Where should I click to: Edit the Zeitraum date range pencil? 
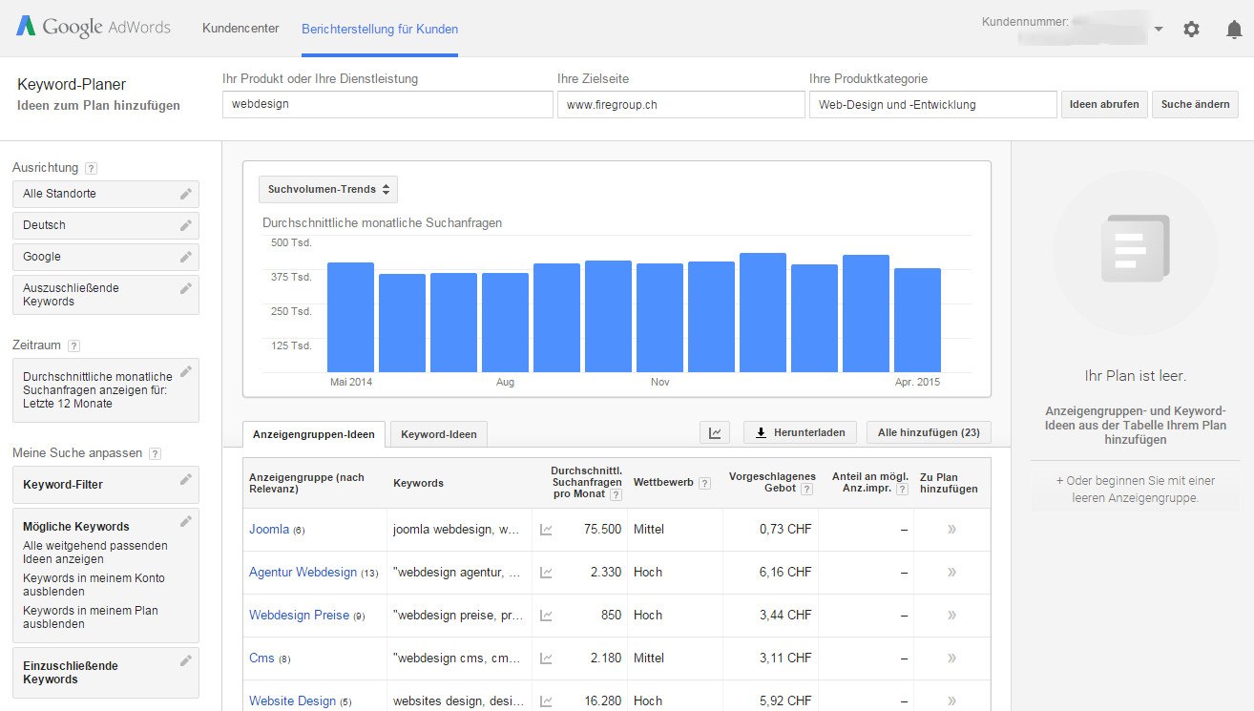coord(185,370)
